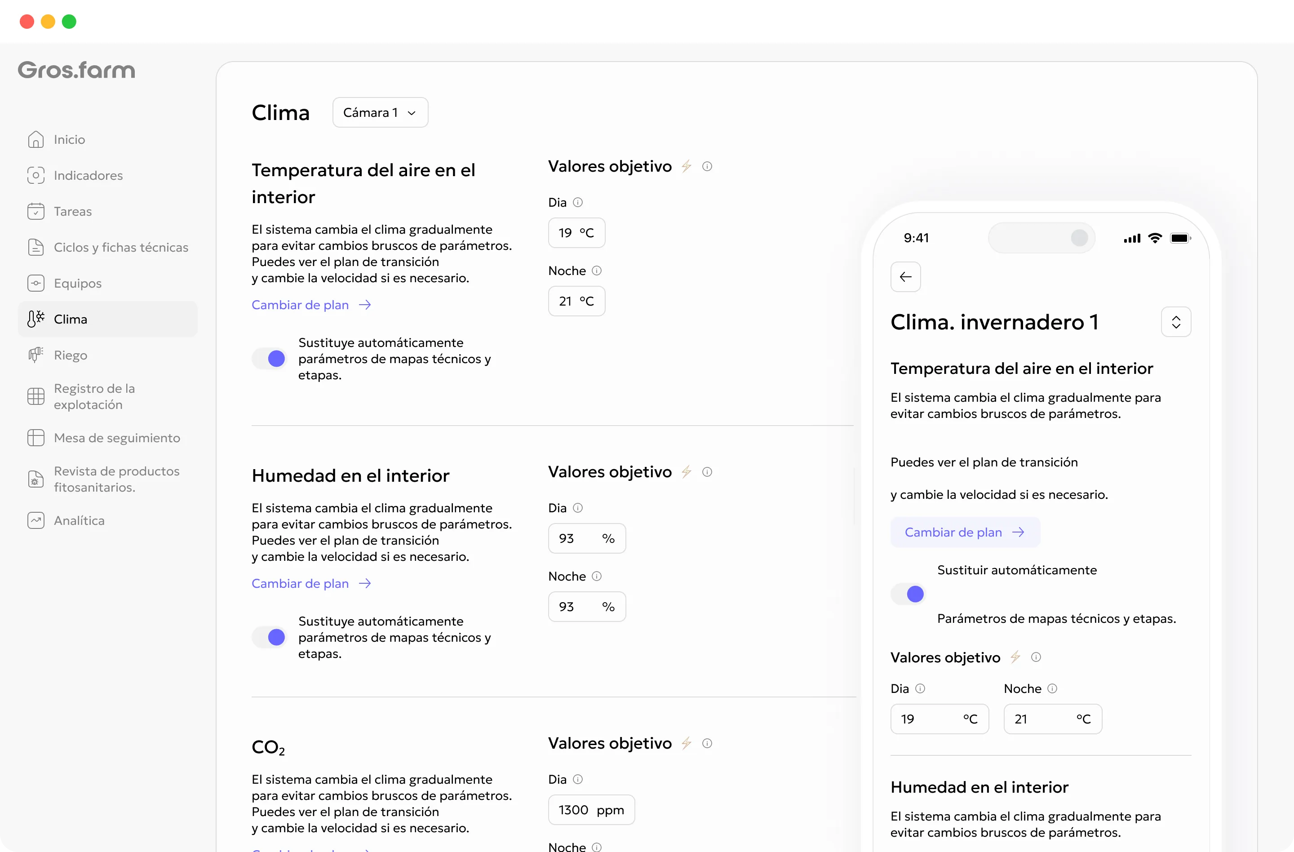
Task: Select the Equipos sidebar icon
Action: pyautogui.click(x=36, y=283)
